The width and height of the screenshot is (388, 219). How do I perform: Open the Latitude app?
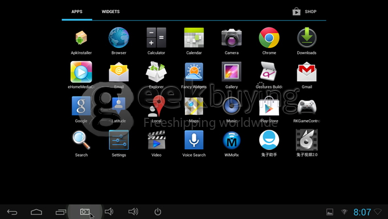coord(119,106)
